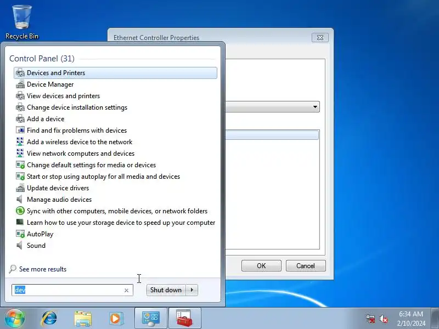Select View devices and printers entry
439x329 pixels.
(x=63, y=95)
